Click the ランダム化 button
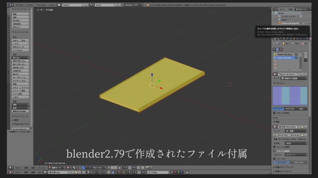 click(20, 50)
